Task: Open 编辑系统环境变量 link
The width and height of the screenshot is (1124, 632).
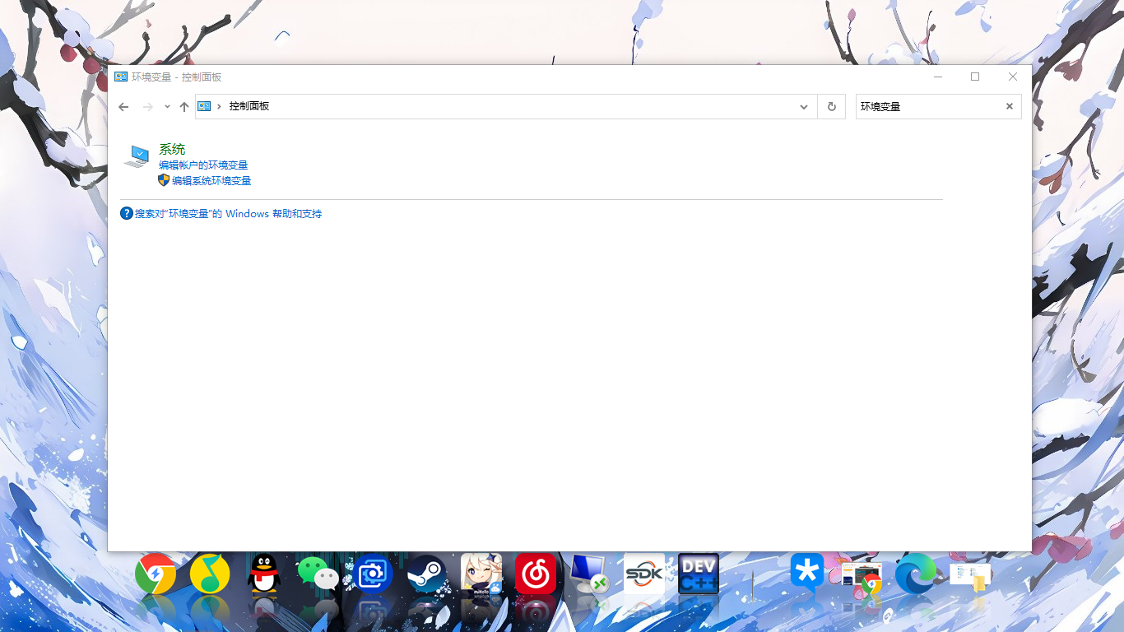Action: (211, 181)
